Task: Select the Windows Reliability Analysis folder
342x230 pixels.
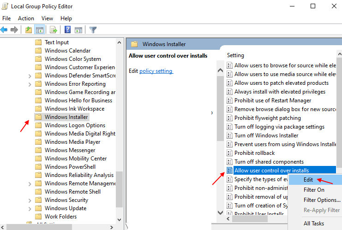Action: (79, 175)
